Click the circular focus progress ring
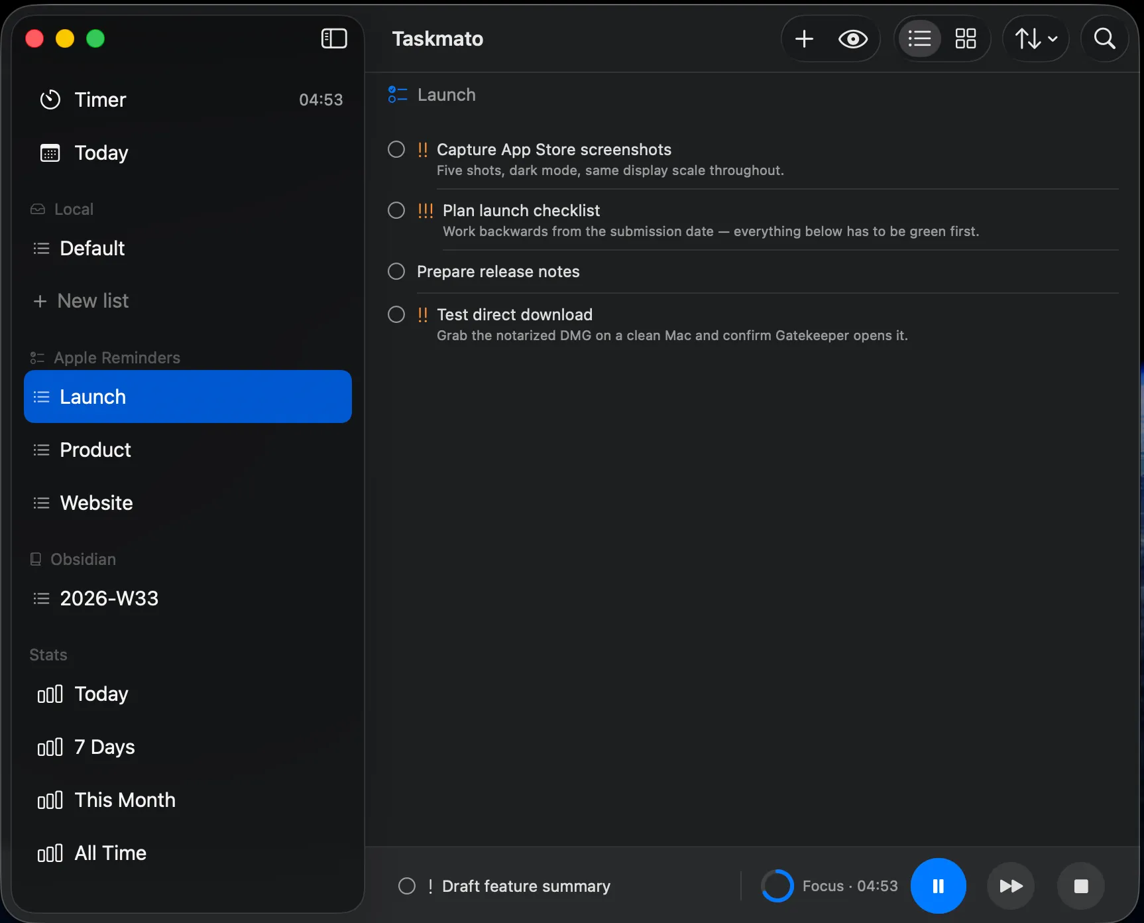Viewport: 1144px width, 923px height. (x=777, y=886)
